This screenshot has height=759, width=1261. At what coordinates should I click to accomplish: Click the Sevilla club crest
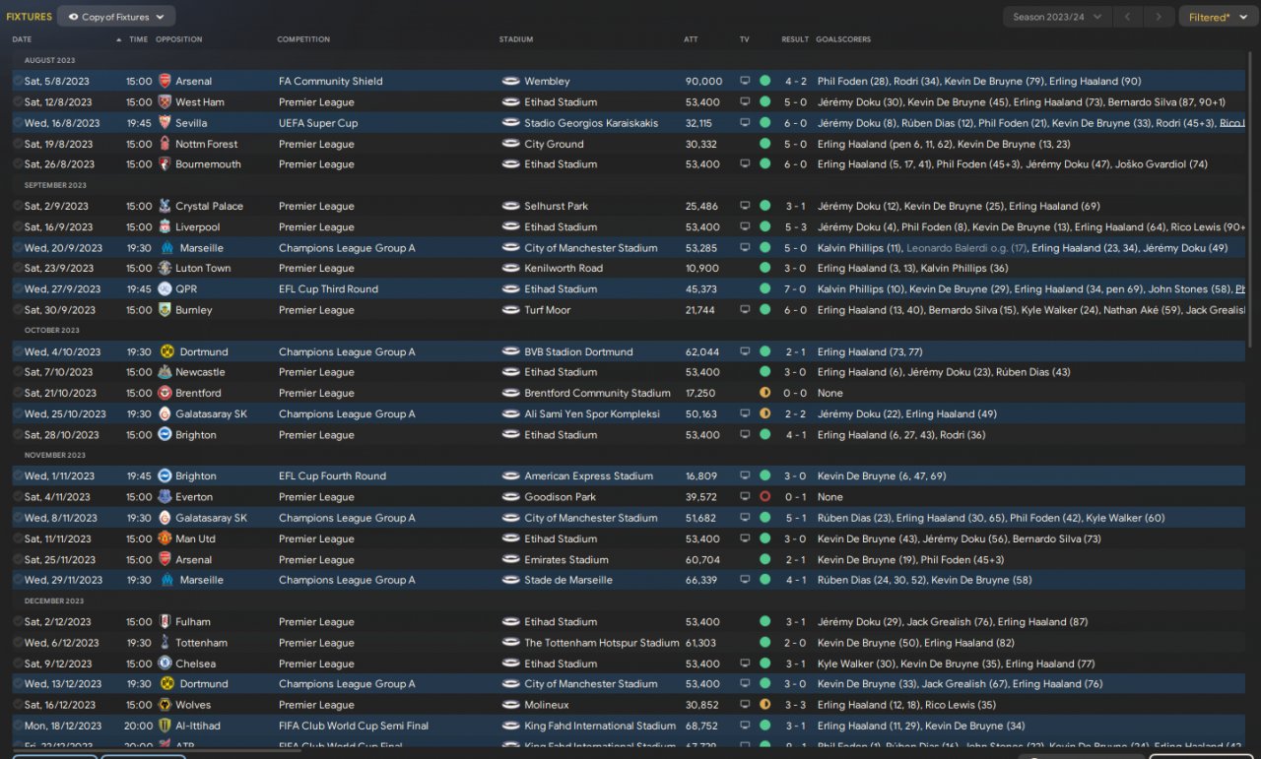165,123
